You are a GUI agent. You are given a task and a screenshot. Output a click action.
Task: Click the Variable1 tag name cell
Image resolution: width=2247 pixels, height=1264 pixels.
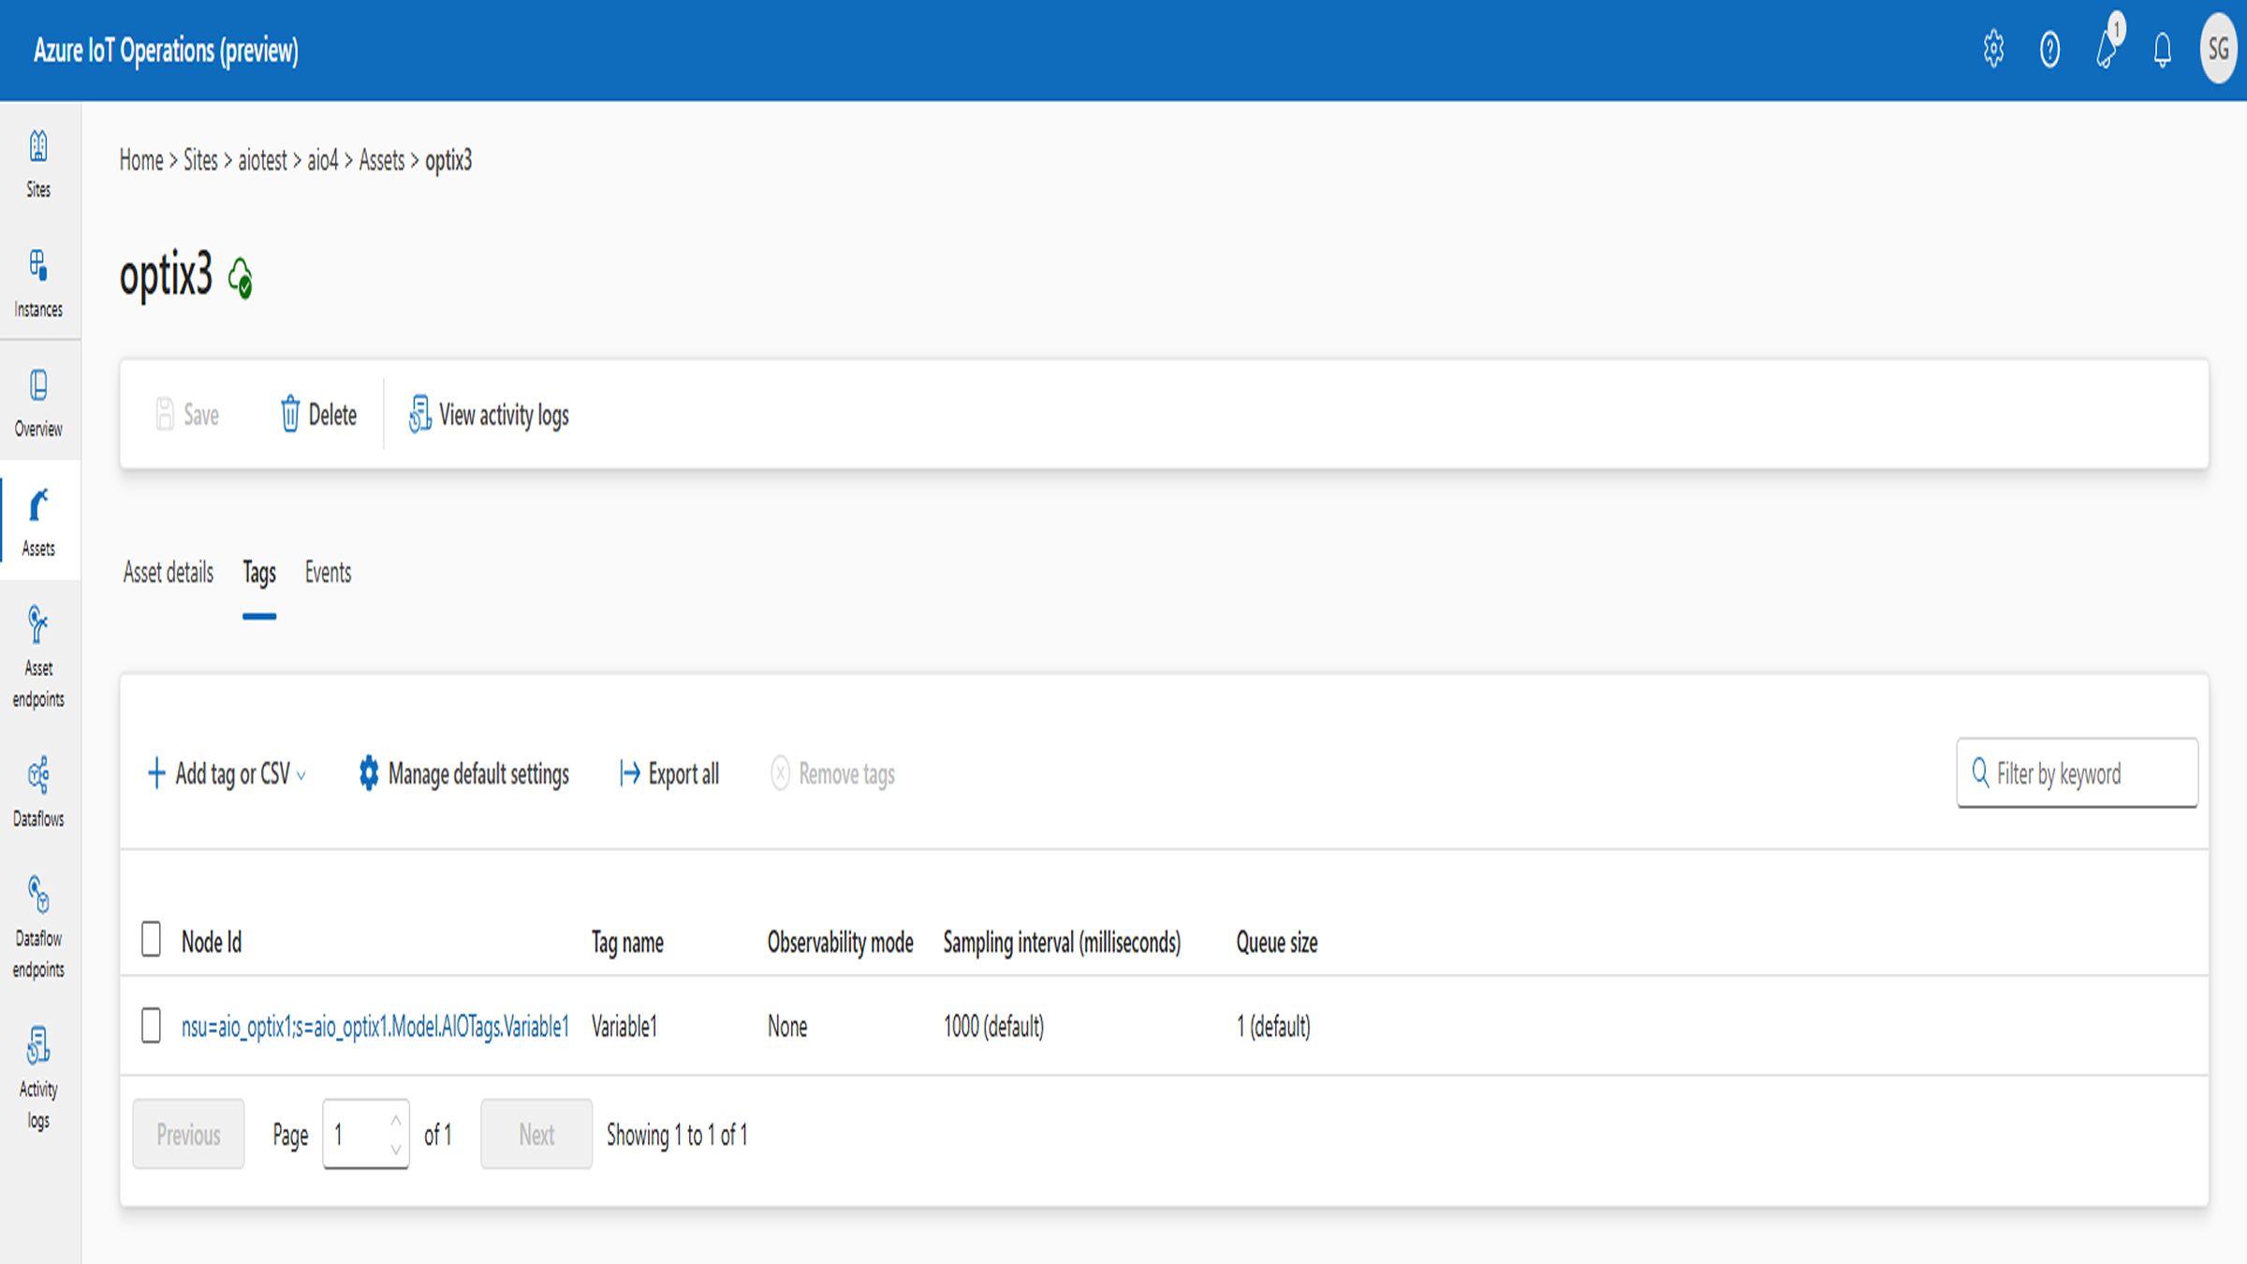coord(624,1026)
